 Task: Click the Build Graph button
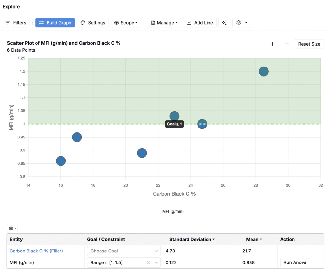click(55, 23)
